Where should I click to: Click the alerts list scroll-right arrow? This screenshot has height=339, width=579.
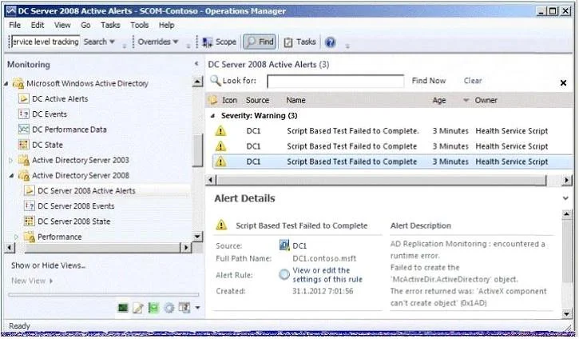pyautogui.click(x=567, y=180)
